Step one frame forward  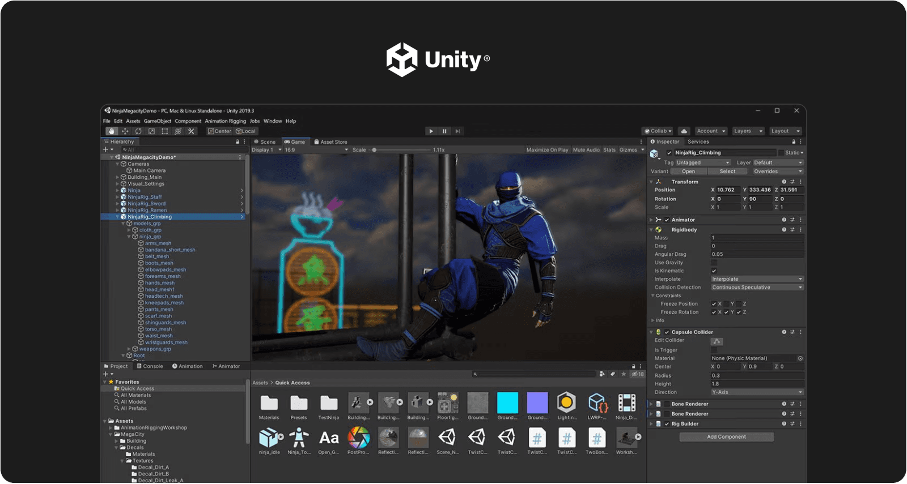coord(457,131)
